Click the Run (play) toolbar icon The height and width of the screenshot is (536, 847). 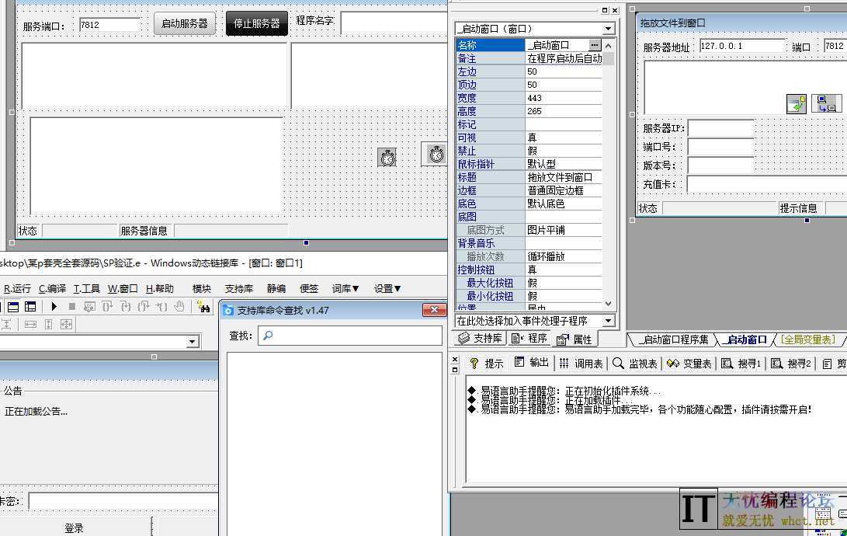click(54, 307)
